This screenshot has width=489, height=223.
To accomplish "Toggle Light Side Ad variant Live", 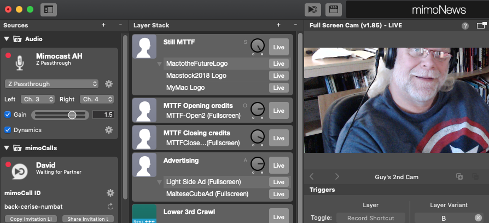I will point(279,182).
